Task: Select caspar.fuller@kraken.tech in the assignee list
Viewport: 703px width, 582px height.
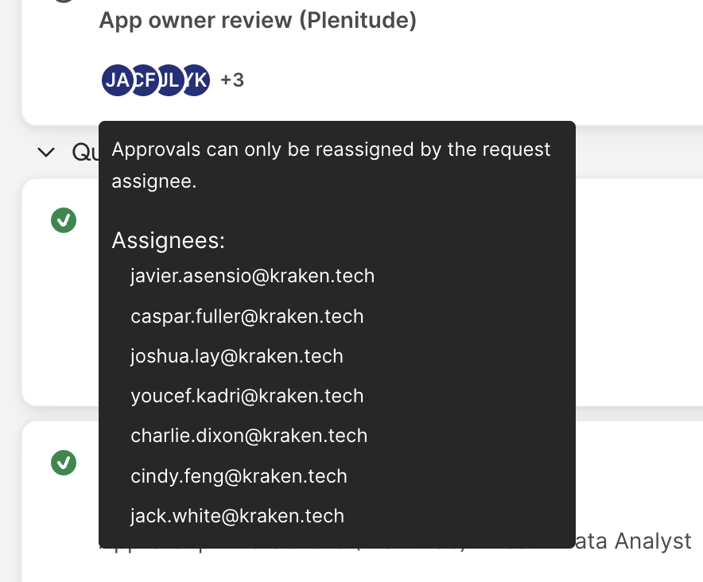Action: (x=247, y=316)
